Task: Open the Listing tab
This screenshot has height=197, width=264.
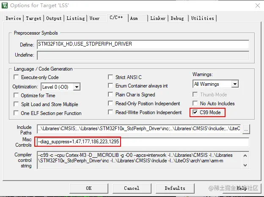Action: (x=76, y=18)
